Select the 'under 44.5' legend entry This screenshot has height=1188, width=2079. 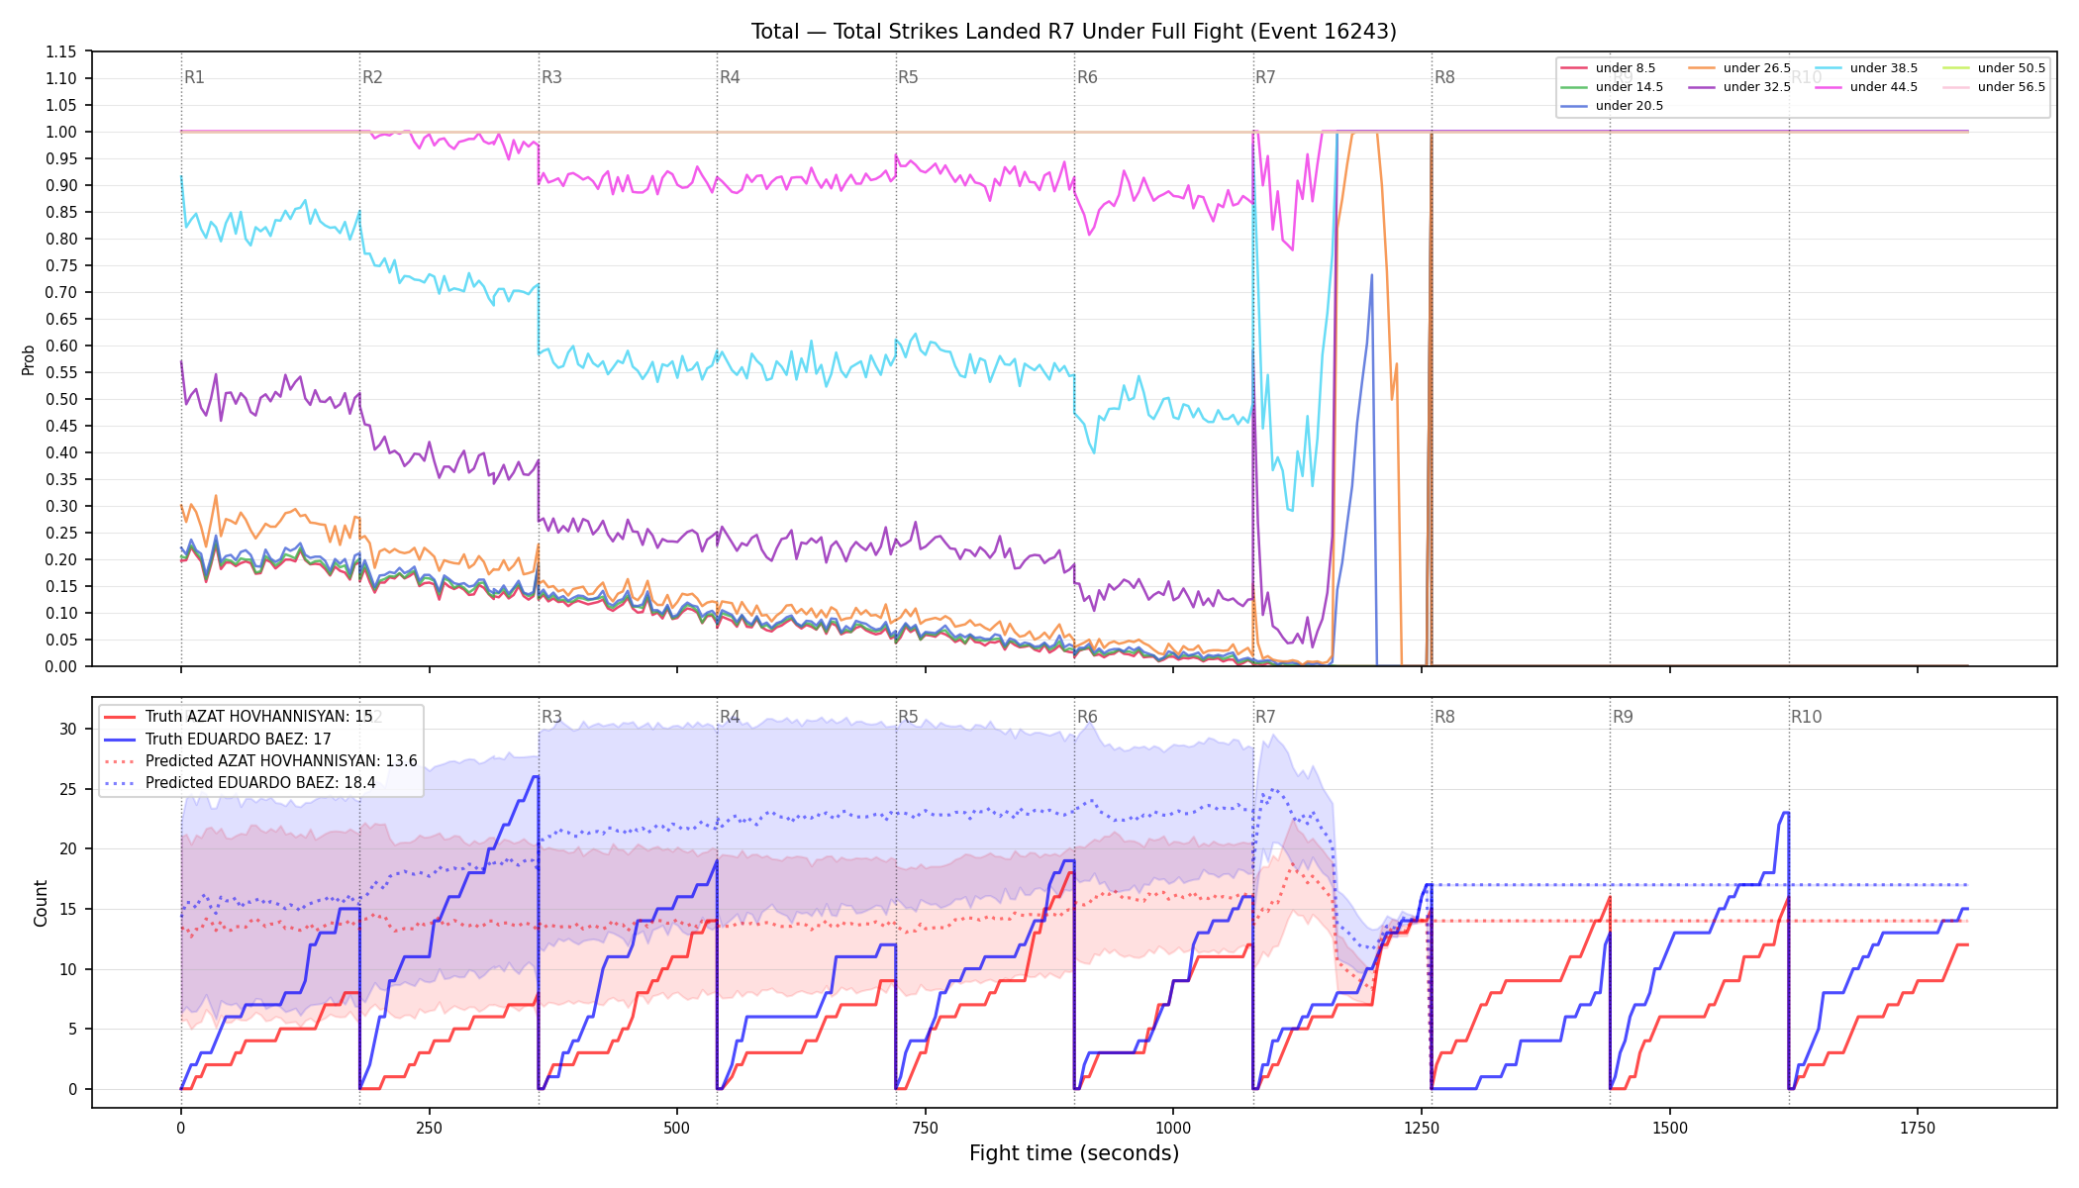(x=1866, y=87)
